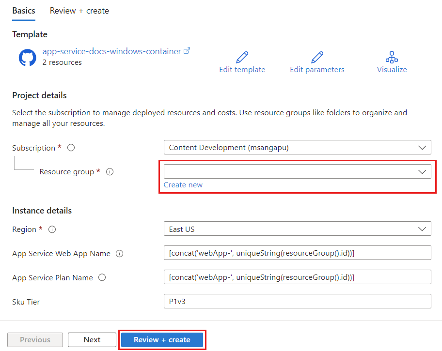
Task: Show info tooltip for Resource group
Action: pyautogui.click(x=110, y=172)
